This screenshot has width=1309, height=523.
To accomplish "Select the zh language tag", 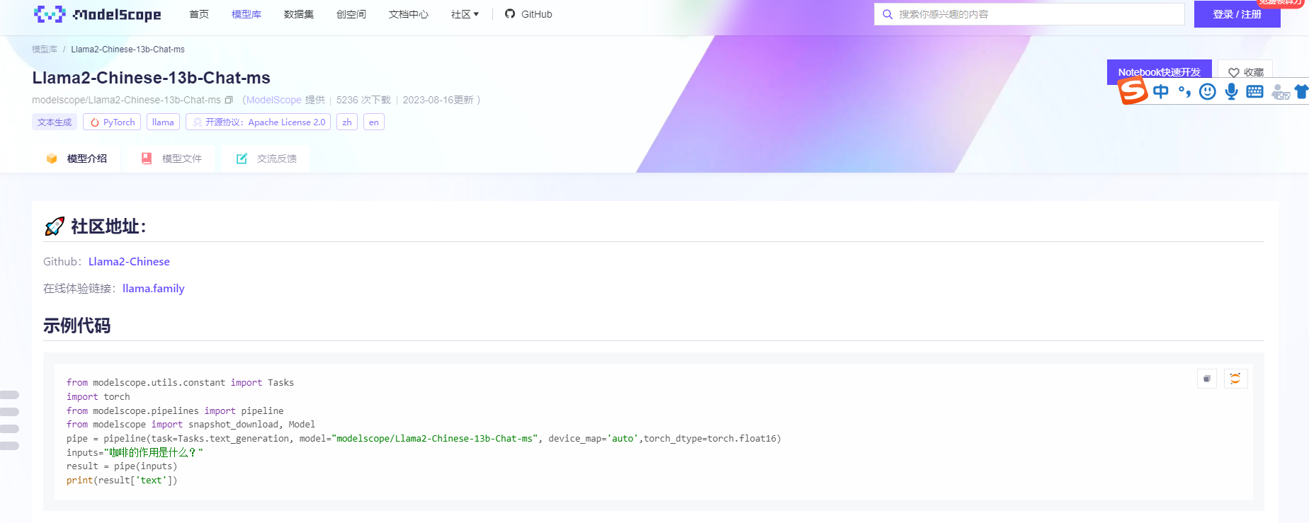I will (x=347, y=122).
